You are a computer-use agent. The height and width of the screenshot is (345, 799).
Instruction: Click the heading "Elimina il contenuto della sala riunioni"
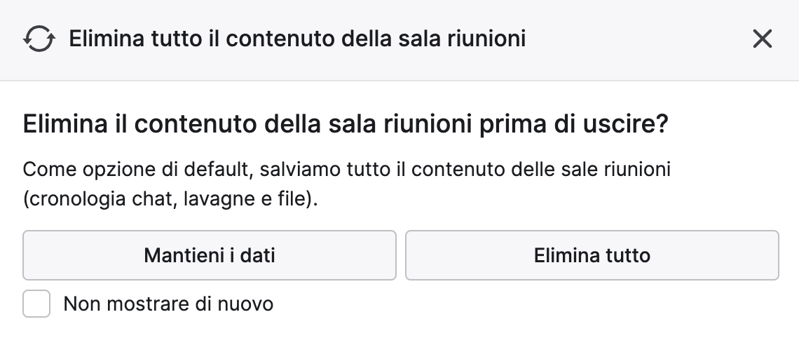[x=247, y=124]
